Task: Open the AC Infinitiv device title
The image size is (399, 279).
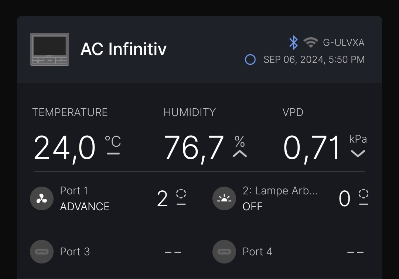Action: click(123, 49)
